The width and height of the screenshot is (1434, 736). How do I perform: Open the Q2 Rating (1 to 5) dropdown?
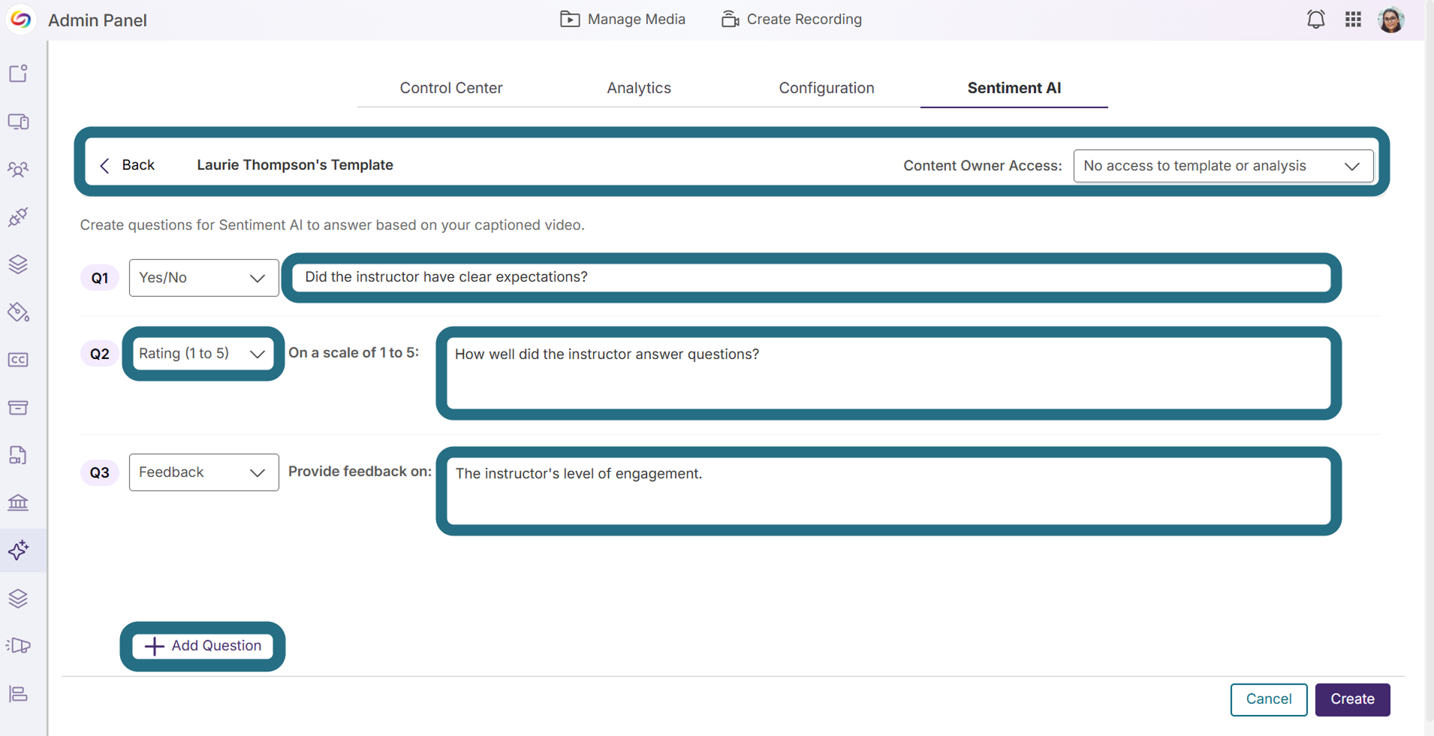203,354
